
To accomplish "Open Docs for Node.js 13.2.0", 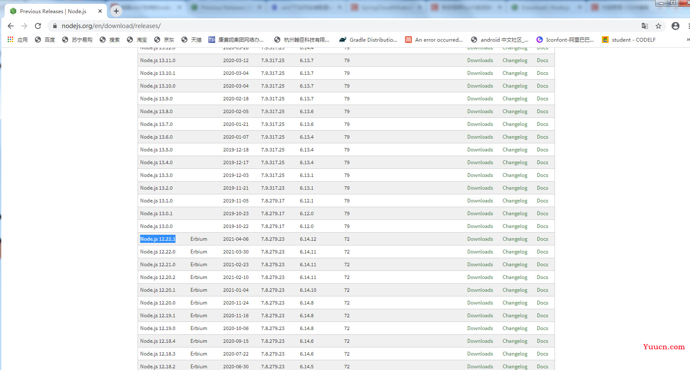I will pos(543,188).
